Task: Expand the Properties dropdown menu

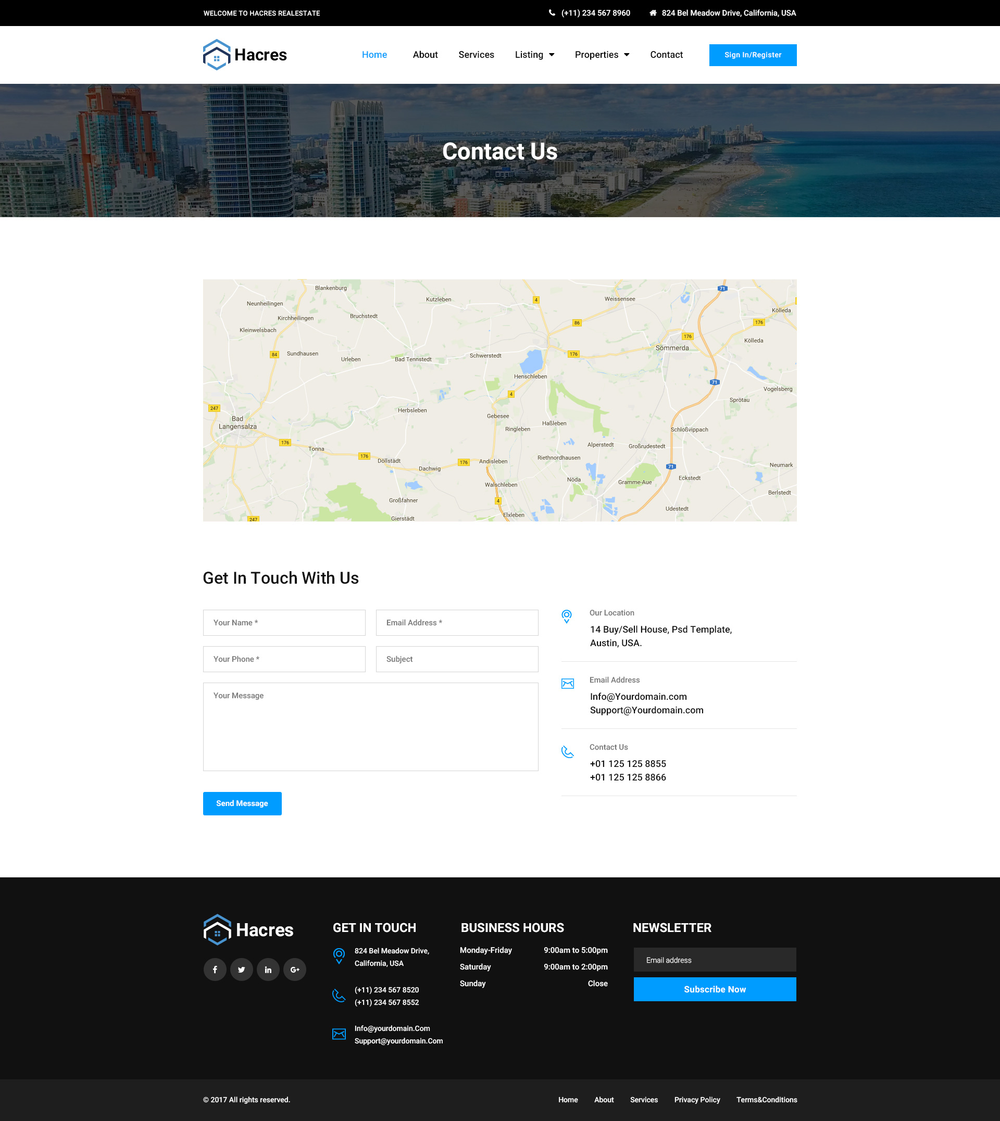Action: [602, 54]
